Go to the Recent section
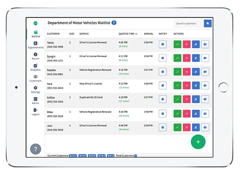 point(35,56)
